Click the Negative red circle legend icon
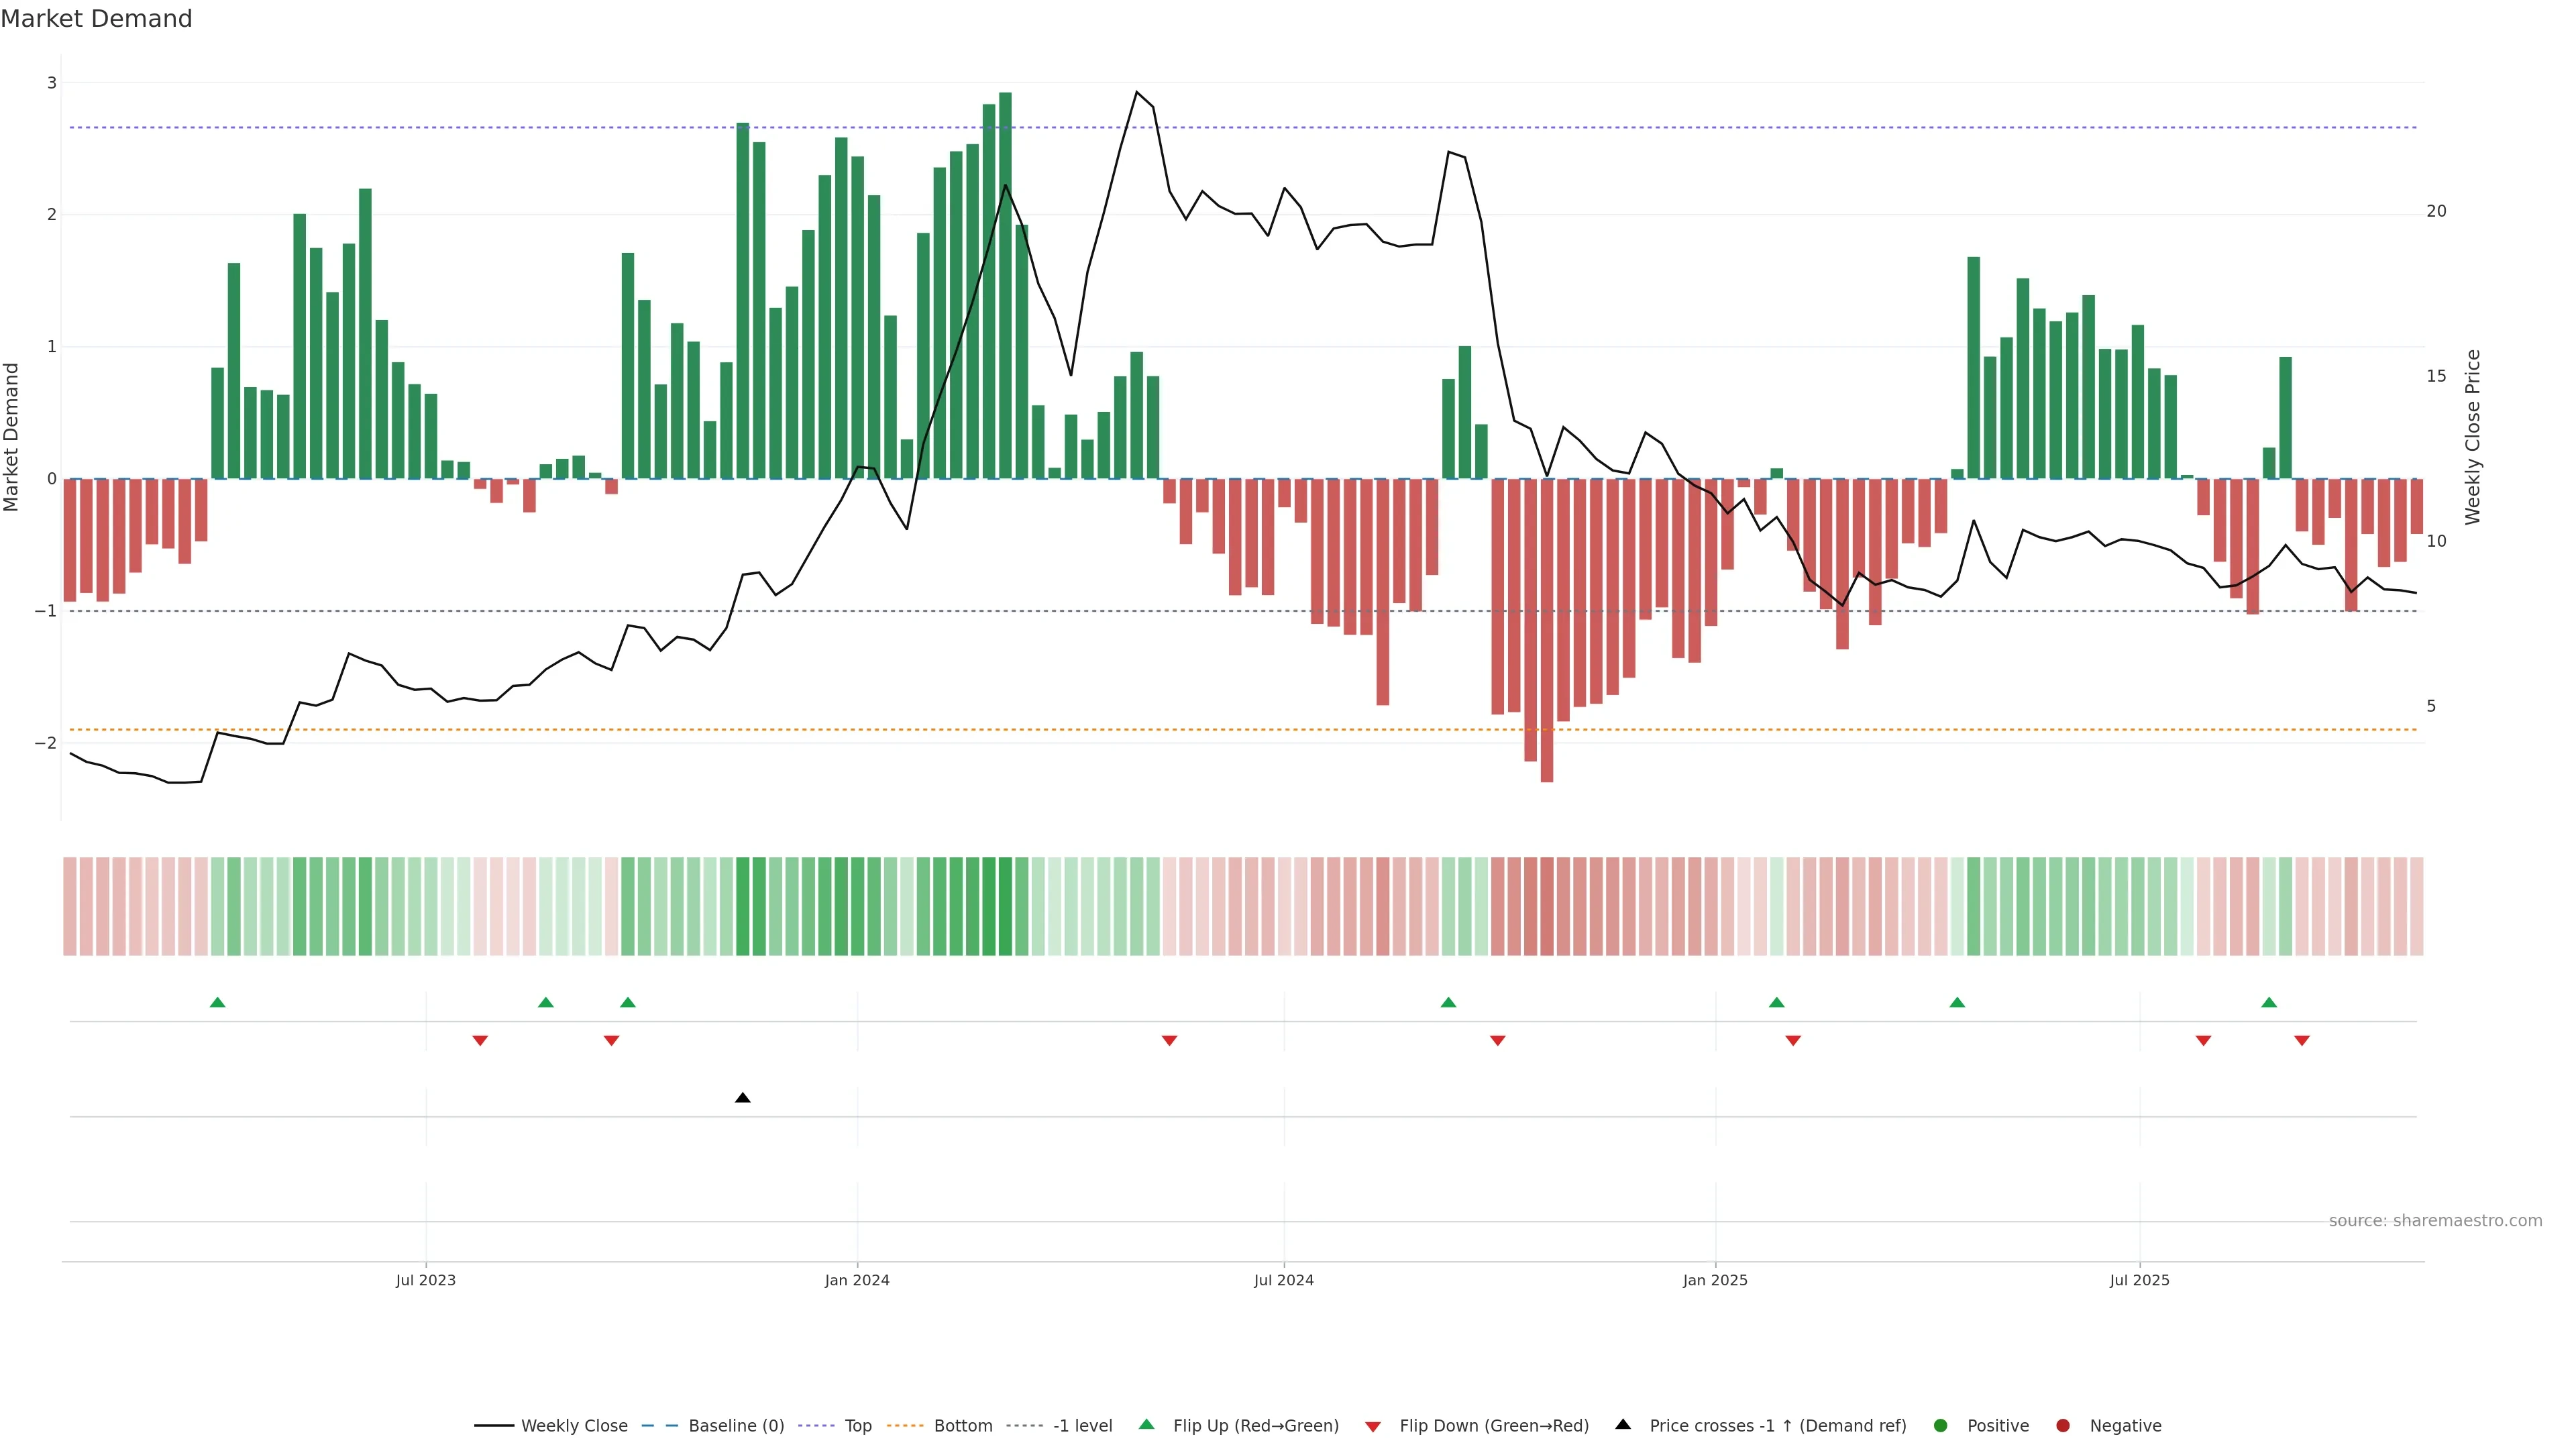 pos(2062,1425)
